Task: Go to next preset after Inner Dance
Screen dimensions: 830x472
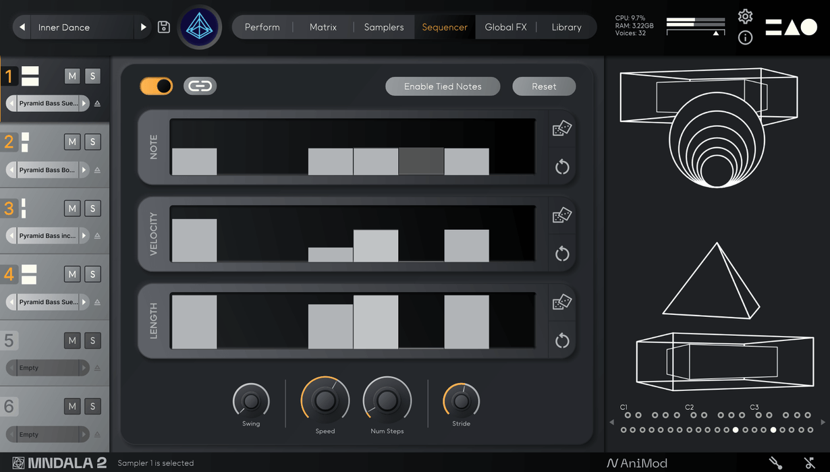Action: pos(143,27)
